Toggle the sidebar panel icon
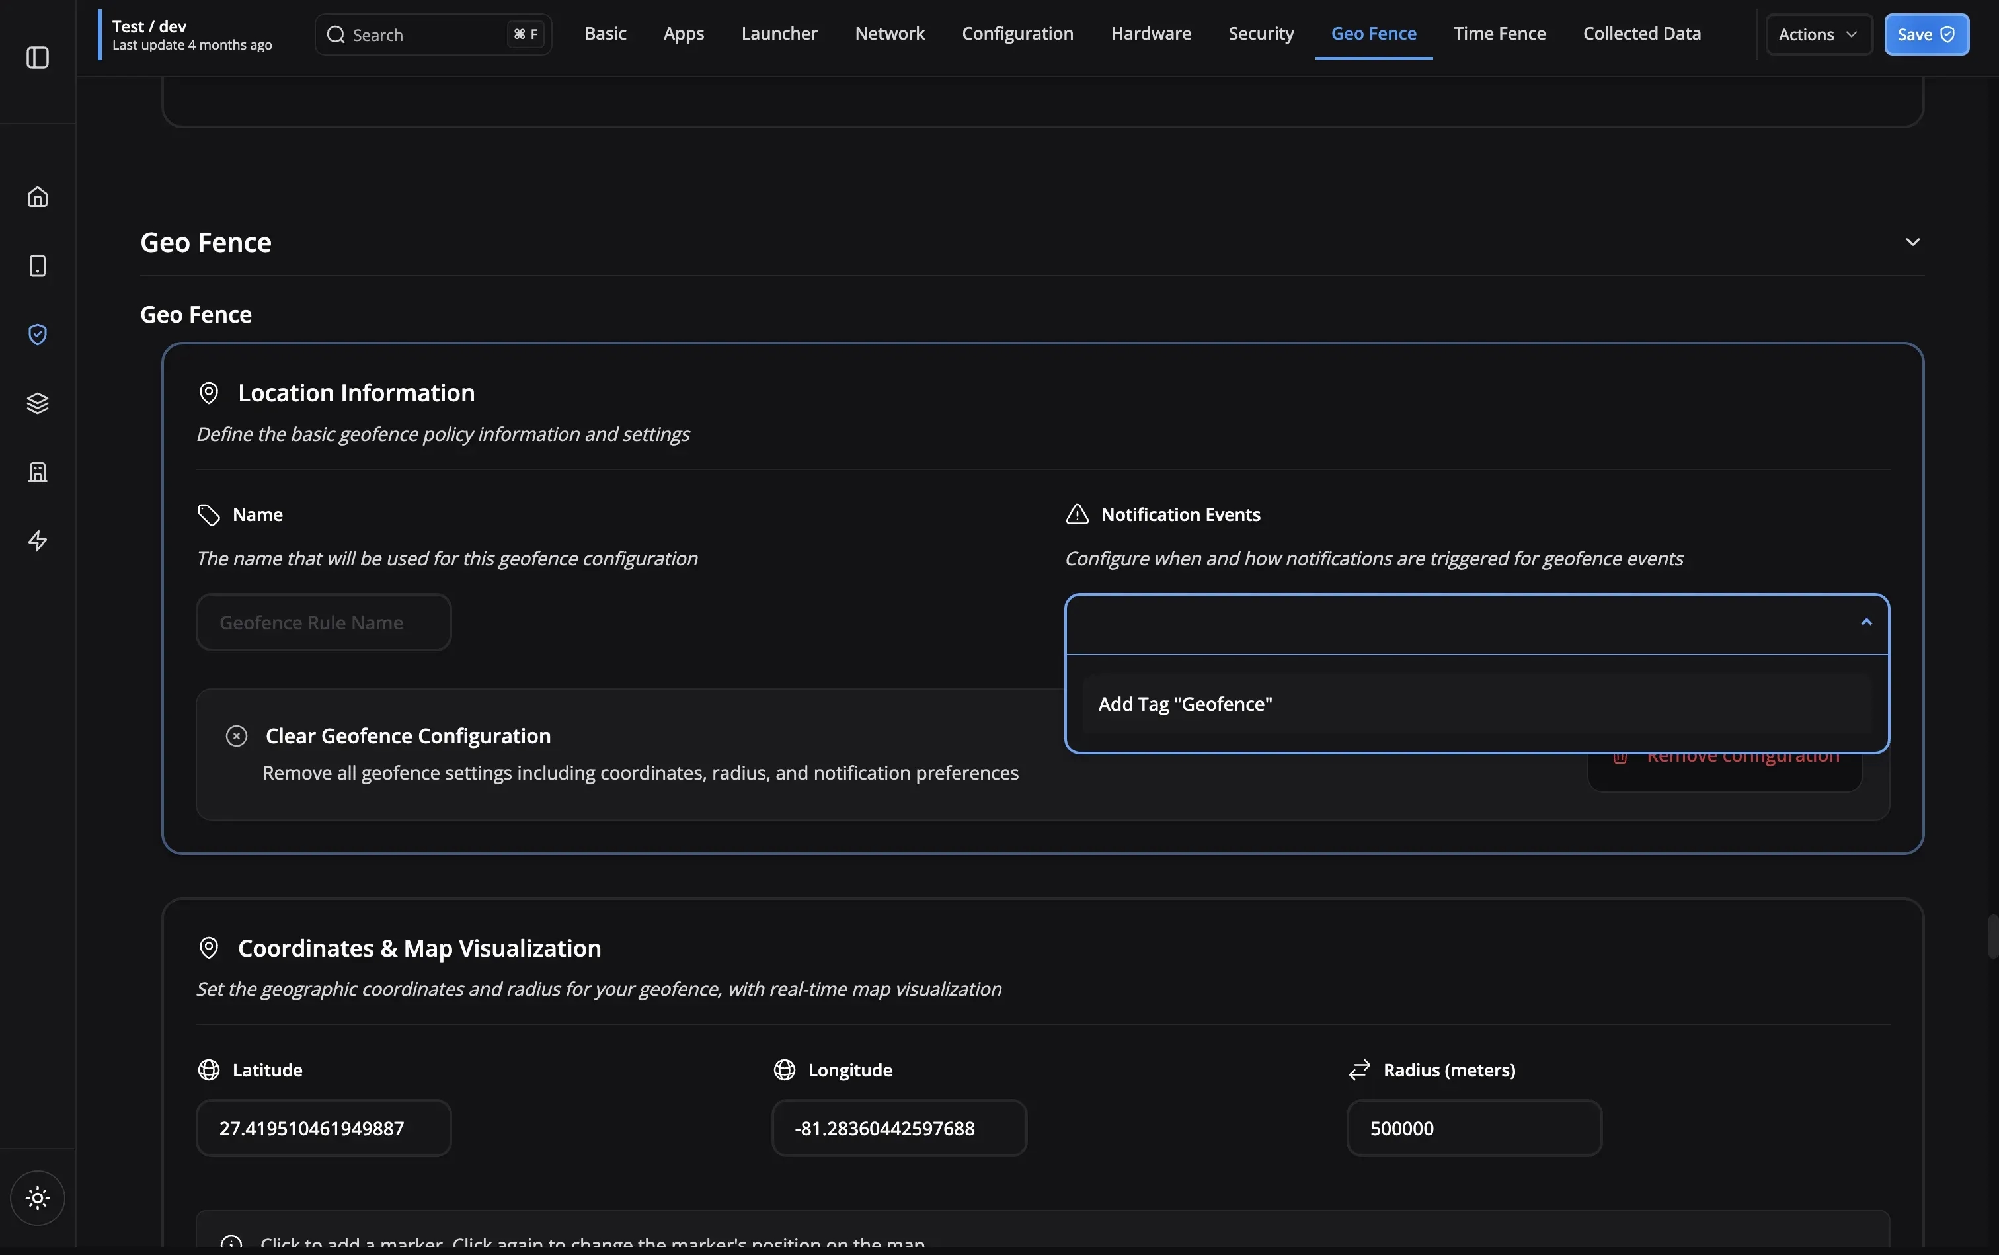Image resolution: width=1999 pixels, height=1255 pixels. pos(37,58)
